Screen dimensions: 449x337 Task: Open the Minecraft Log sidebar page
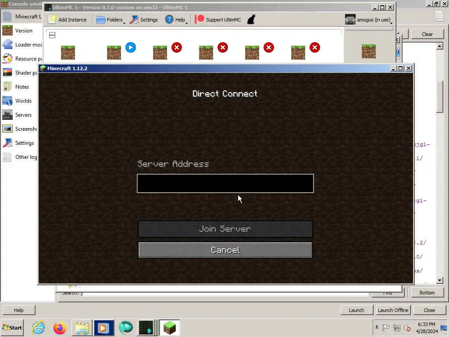(22, 16)
